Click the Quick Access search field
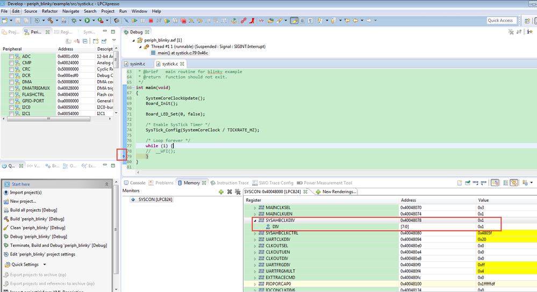537x292 pixels. point(500,20)
